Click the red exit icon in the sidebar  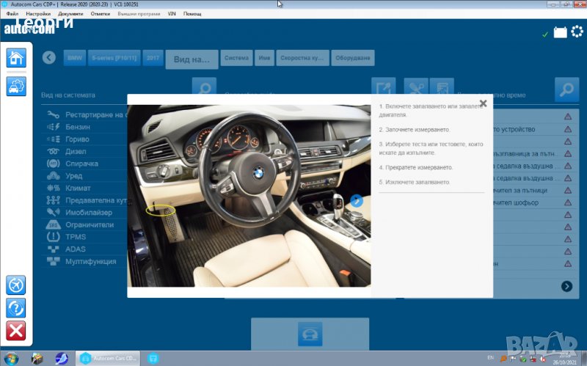click(16, 332)
